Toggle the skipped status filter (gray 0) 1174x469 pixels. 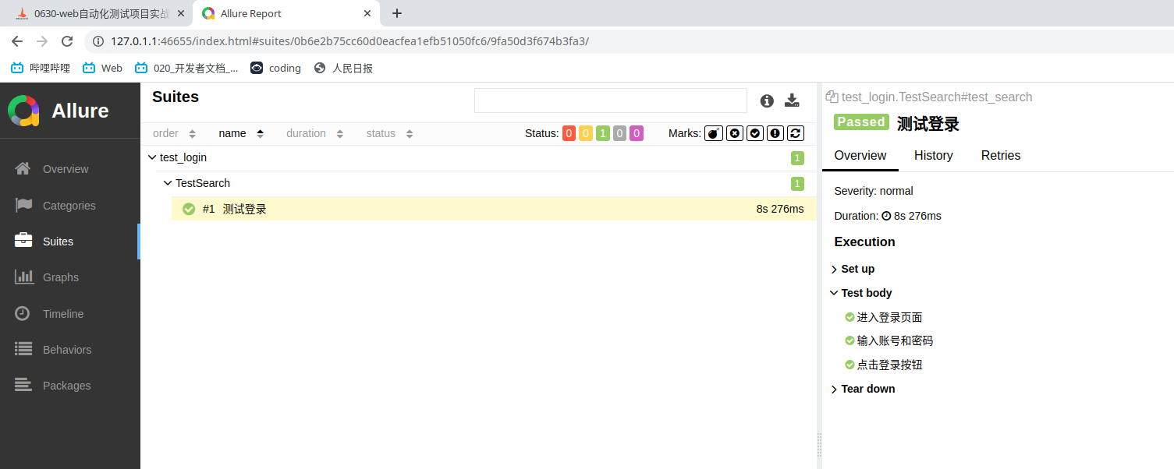pyautogui.click(x=619, y=133)
